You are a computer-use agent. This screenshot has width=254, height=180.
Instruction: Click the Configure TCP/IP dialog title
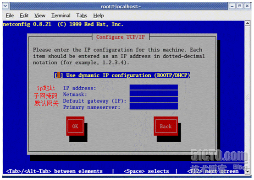[x=121, y=37]
